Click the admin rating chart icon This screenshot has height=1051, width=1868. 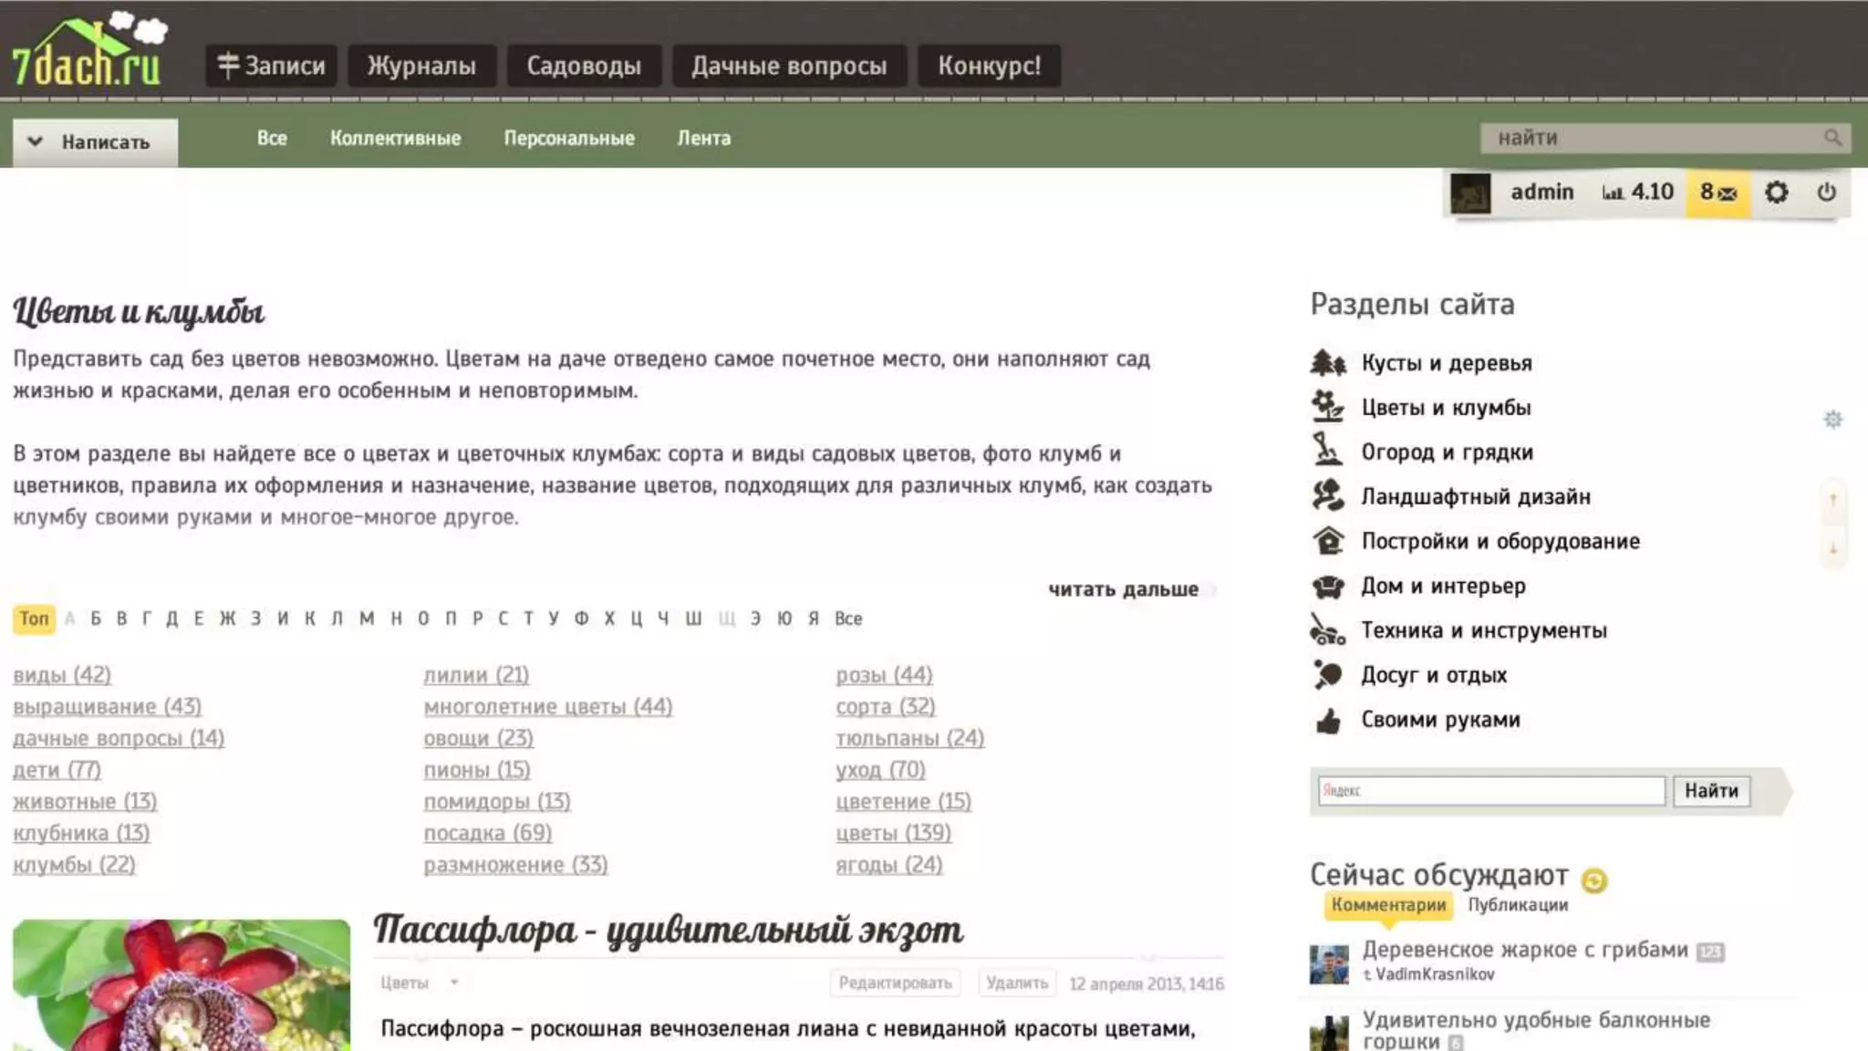(x=1613, y=193)
